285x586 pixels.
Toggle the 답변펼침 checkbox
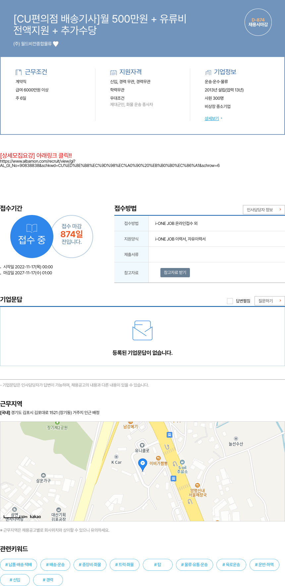tap(230, 301)
